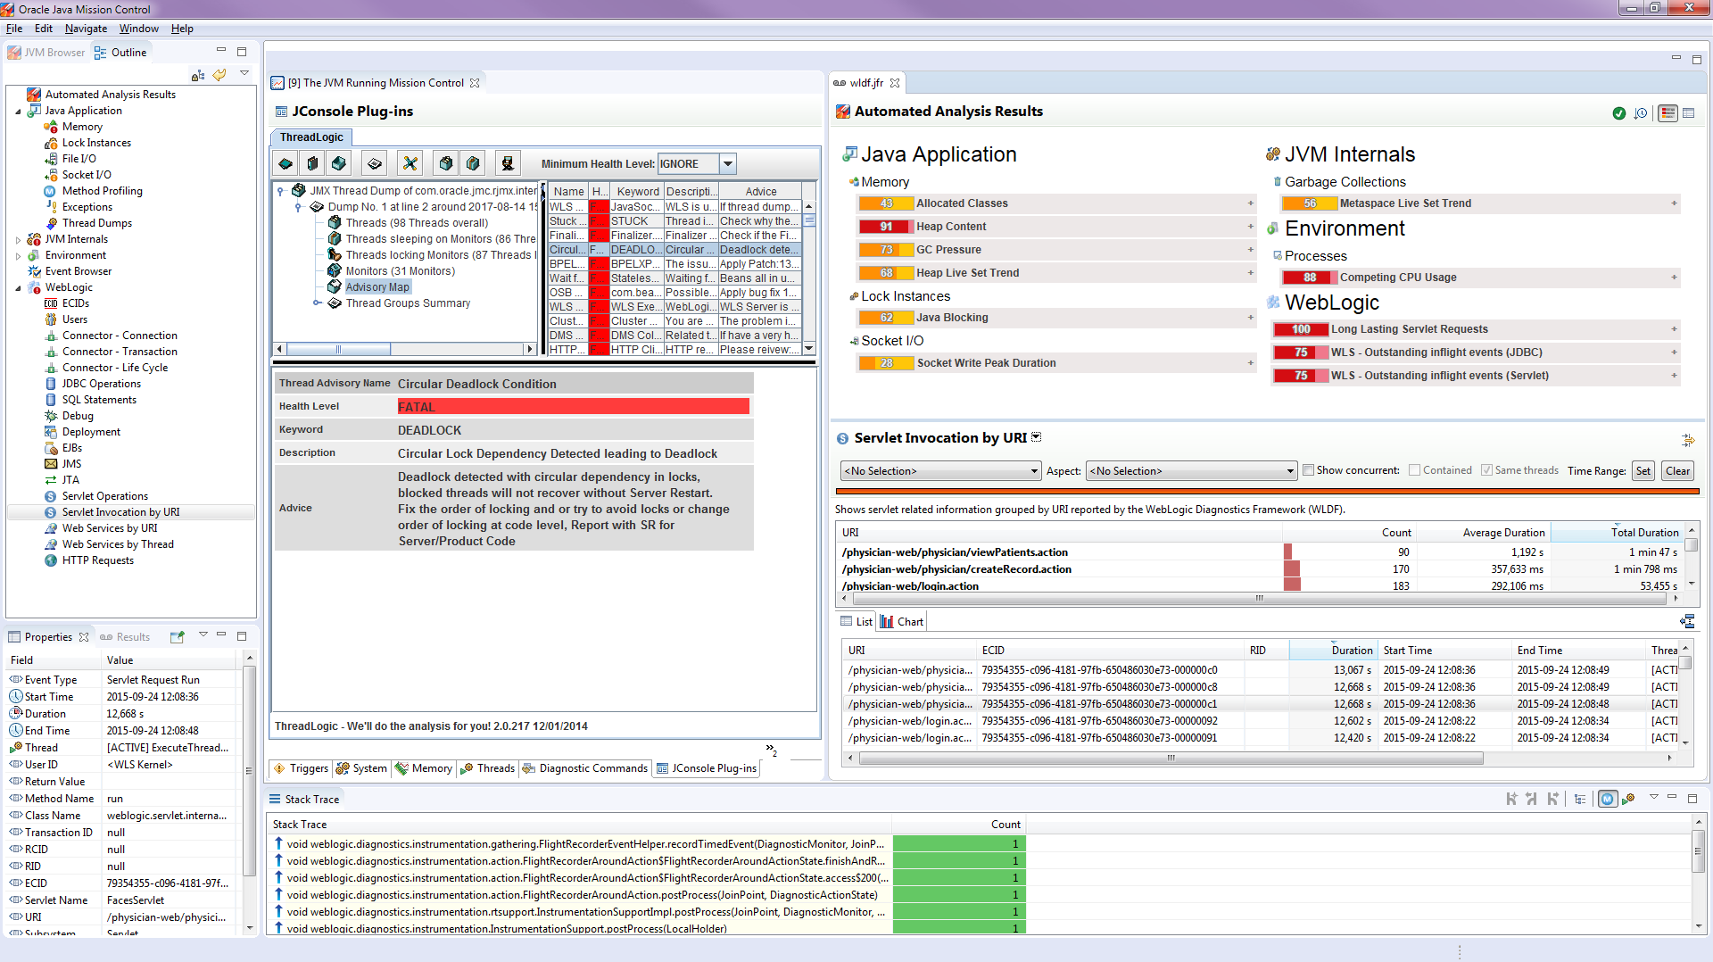Click the first book icon in ThreadLogic toolbar
Viewport: 1713px width, 962px height.
click(x=312, y=163)
